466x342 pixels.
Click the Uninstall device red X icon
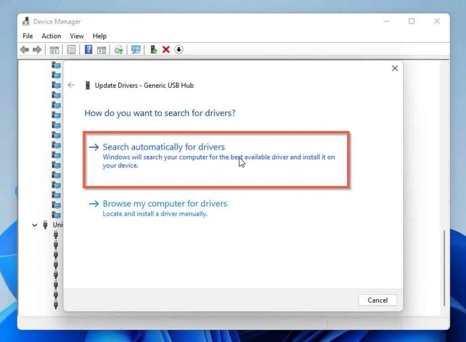point(165,49)
